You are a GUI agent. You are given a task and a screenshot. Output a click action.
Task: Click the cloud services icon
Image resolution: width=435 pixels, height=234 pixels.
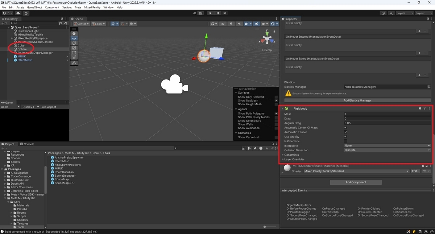pyautogui.click(x=18, y=13)
